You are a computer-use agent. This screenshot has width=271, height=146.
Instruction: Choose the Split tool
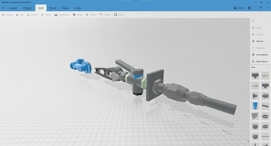pyautogui.click(x=20, y=15)
